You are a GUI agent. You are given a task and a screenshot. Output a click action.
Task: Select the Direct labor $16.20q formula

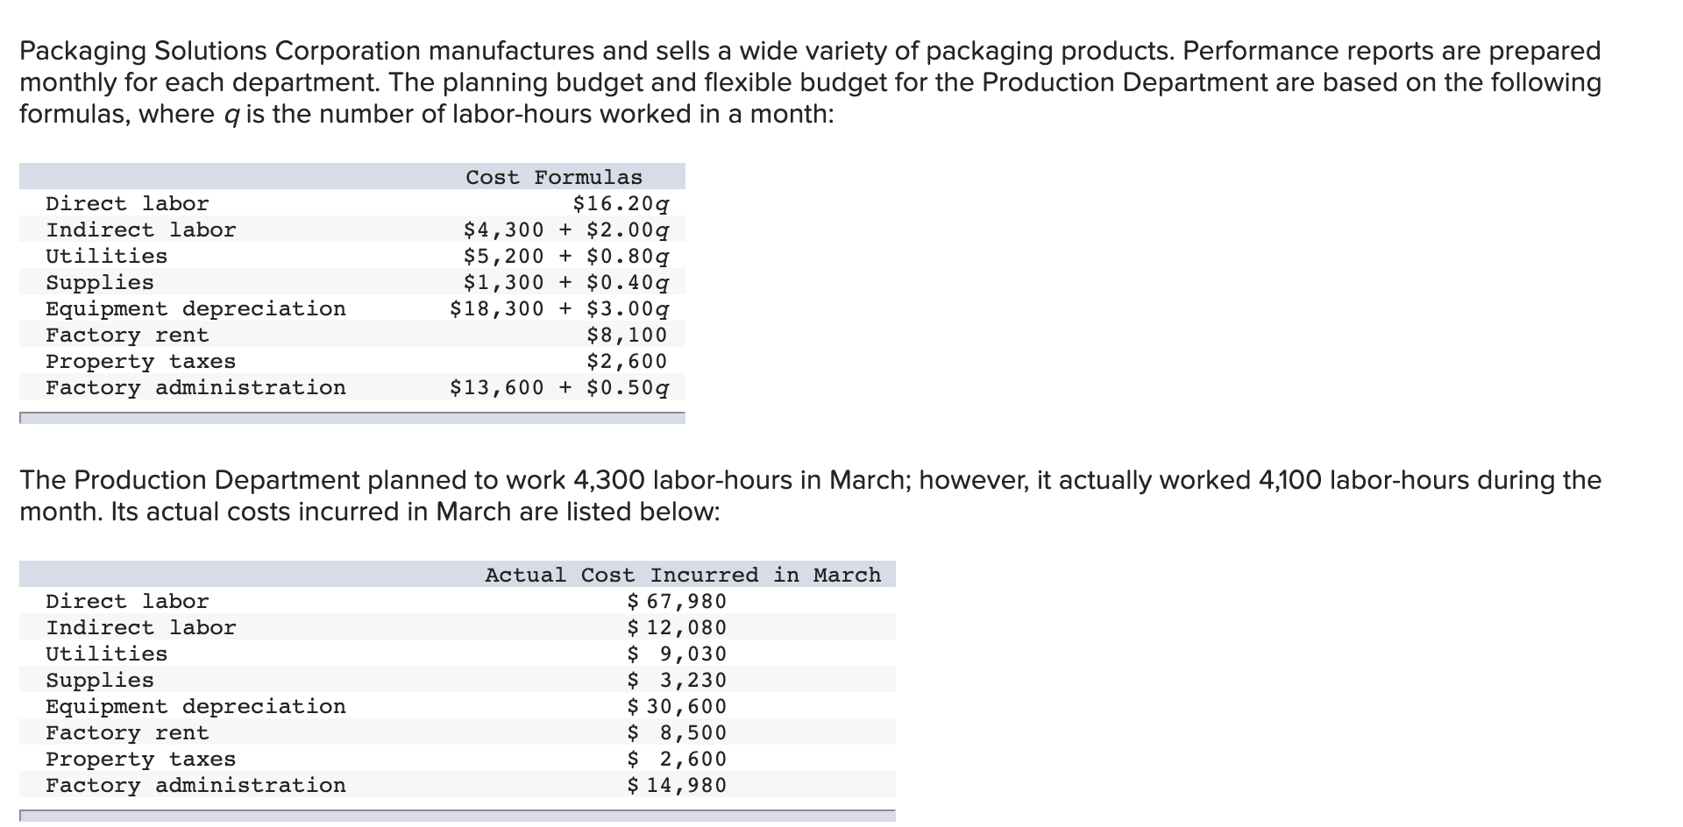pyautogui.click(x=621, y=204)
